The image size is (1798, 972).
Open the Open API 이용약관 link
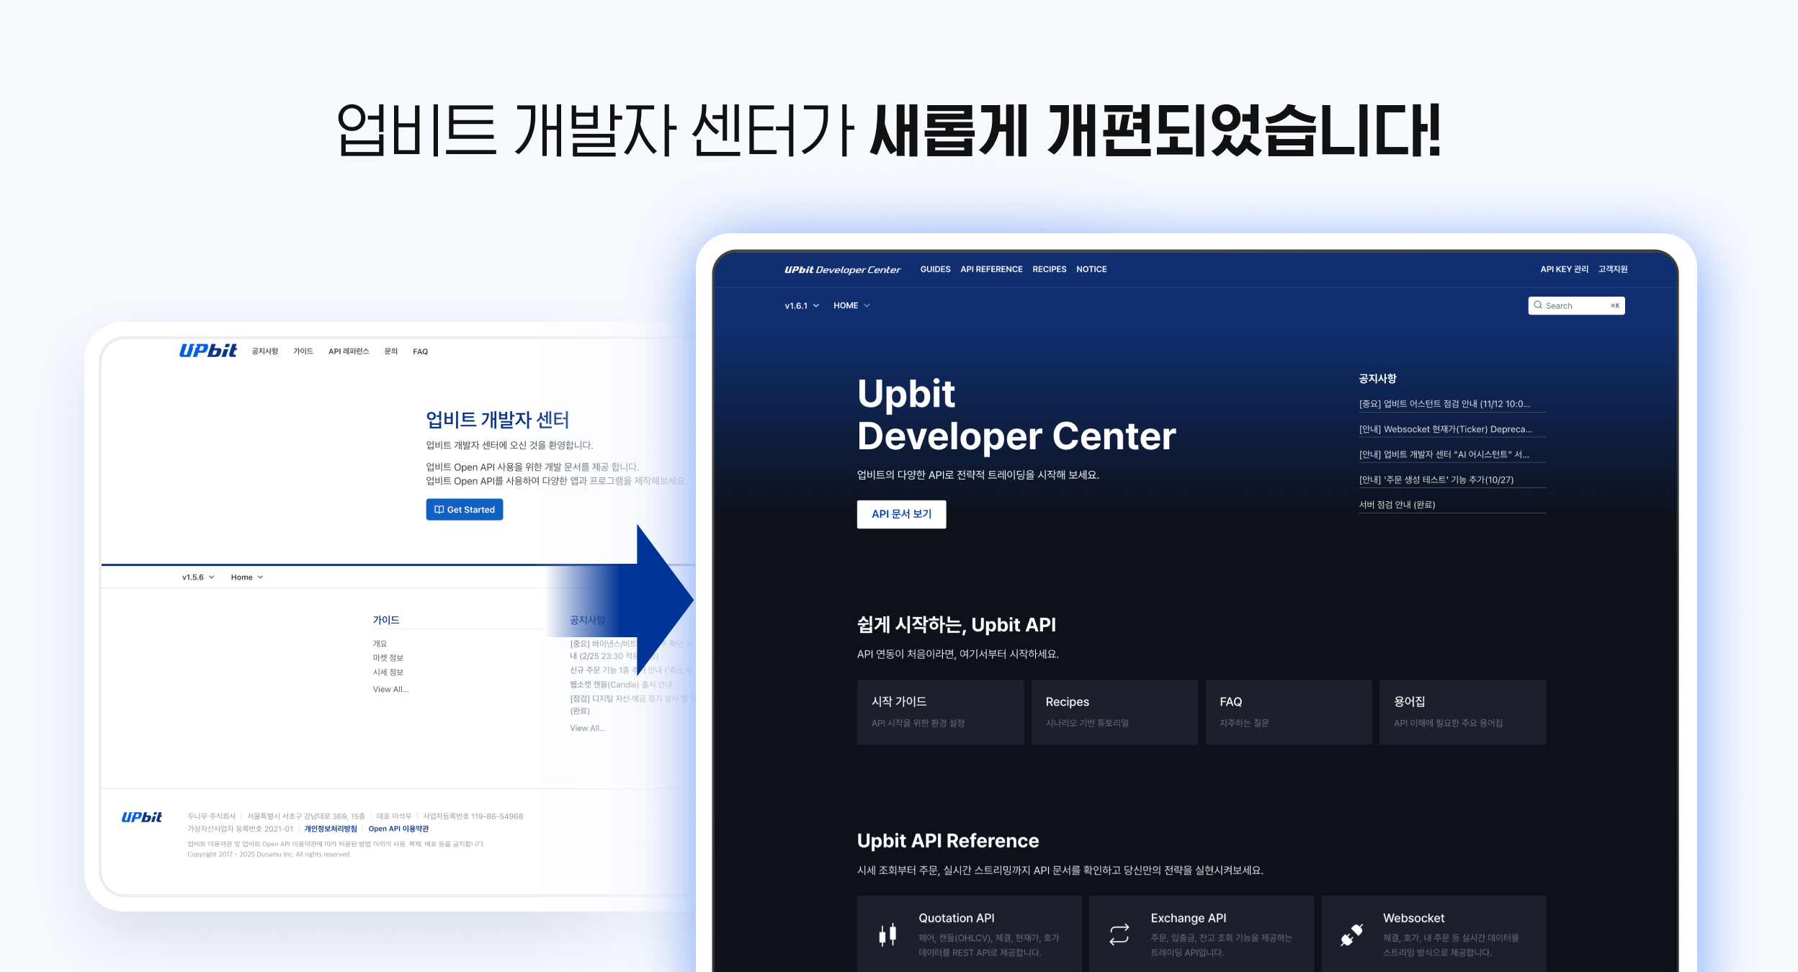pos(398,829)
